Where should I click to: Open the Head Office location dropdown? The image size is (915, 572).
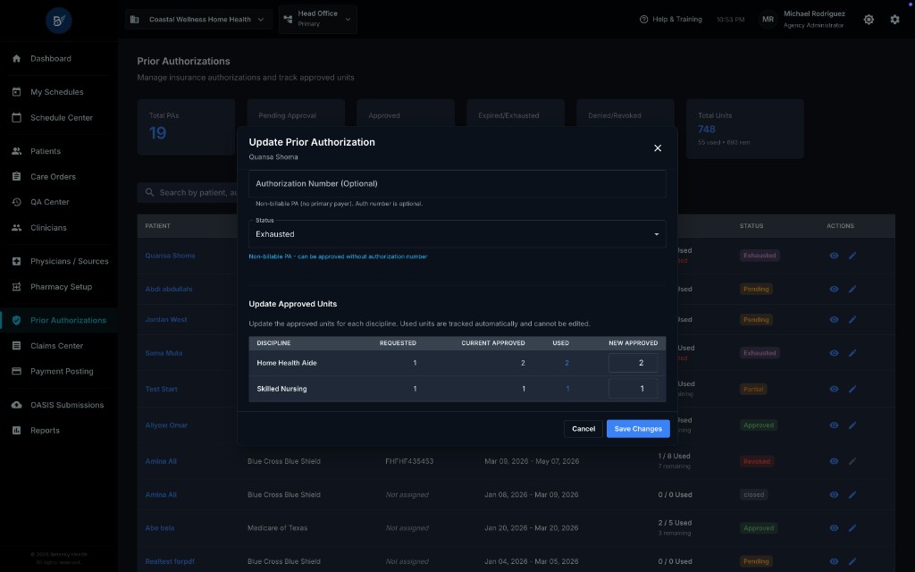point(318,19)
